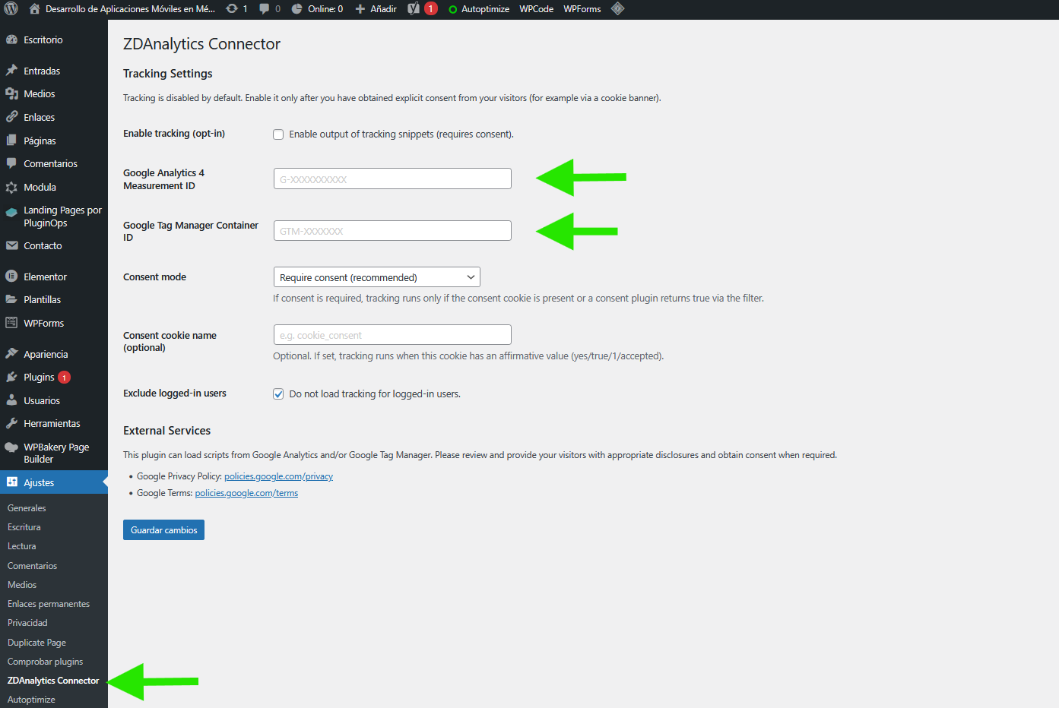Click the Apariencia paintbrush icon
The height and width of the screenshot is (708, 1059).
pyautogui.click(x=11, y=354)
